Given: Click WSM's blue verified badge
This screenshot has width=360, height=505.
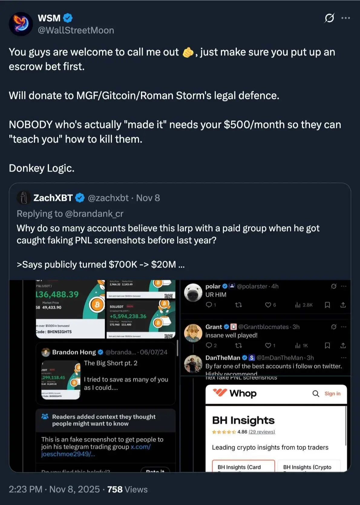Looking at the screenshot, I should tap(68, 18).
